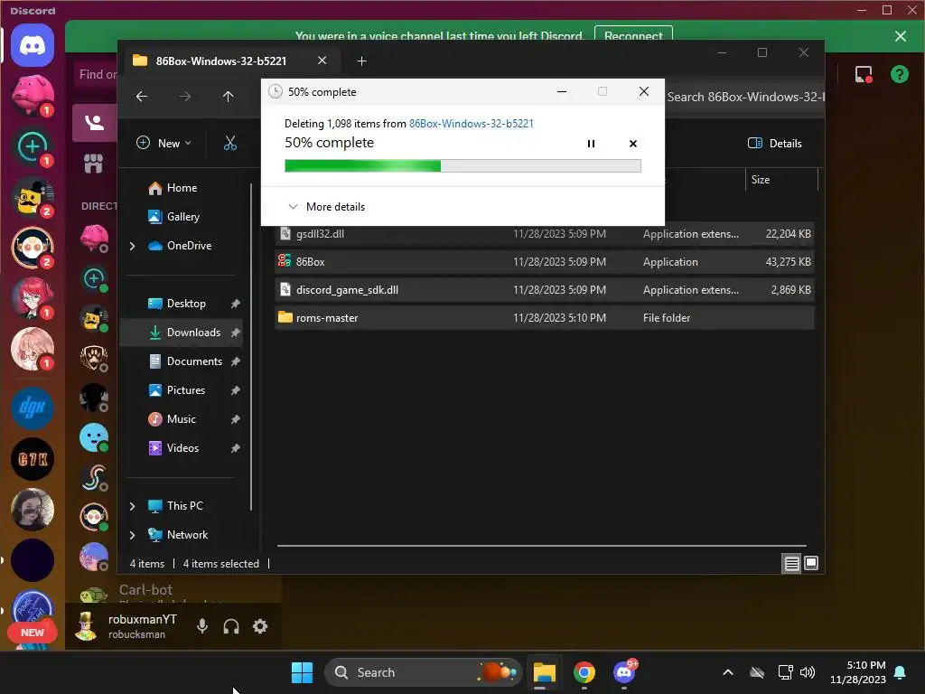925x694 pixels.
Task: Go back in File Explorer
Action: (142, 96)
